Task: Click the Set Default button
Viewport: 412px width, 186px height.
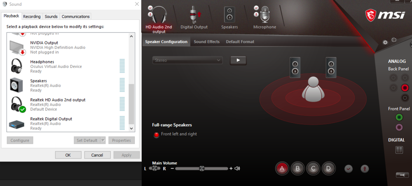Action: click(x=87, y=140)
